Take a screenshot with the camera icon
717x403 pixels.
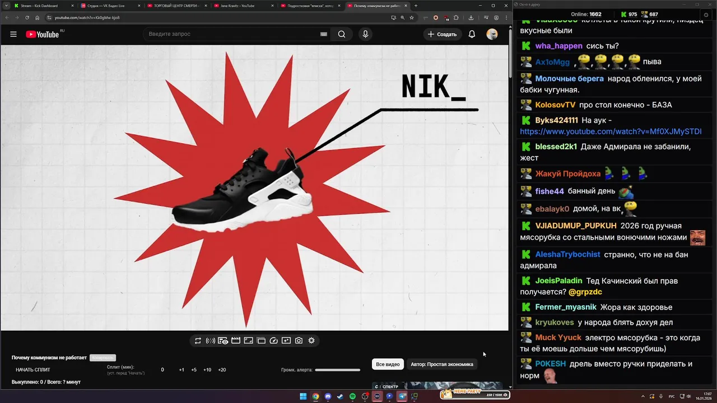pos(299,340)
